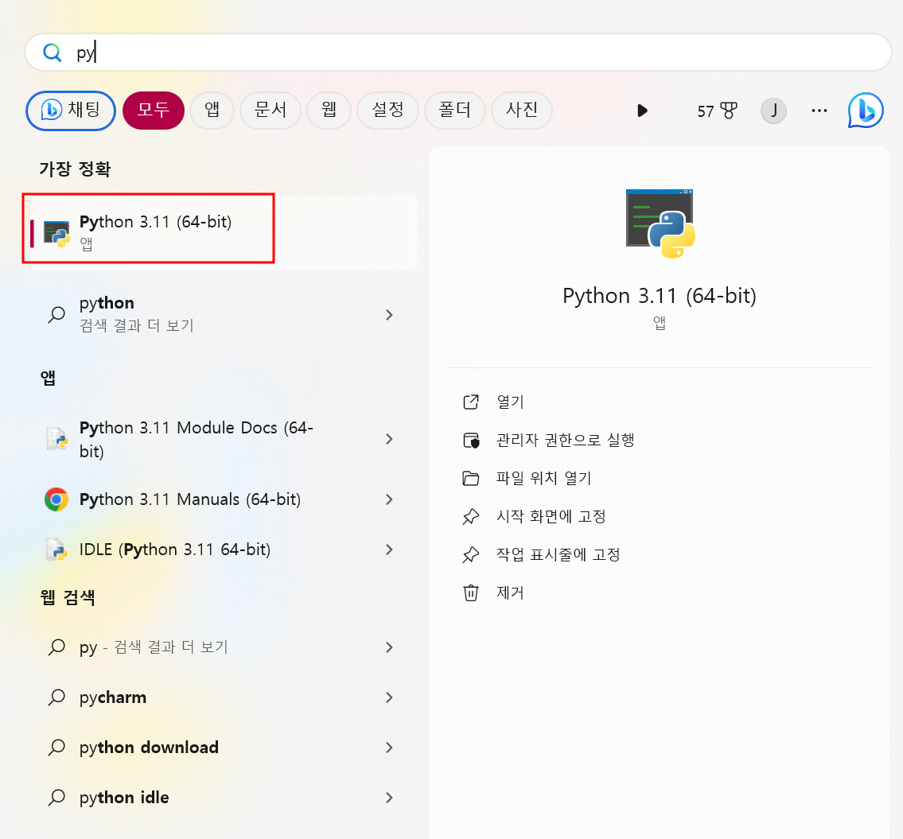
Task: Open the 채팅 Bing chat tab
Action: coord(71,111)
